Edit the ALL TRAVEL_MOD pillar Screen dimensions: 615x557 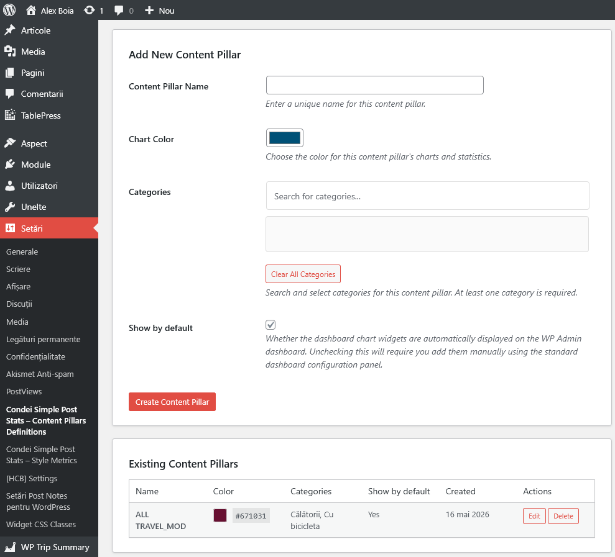pos(534,516)
